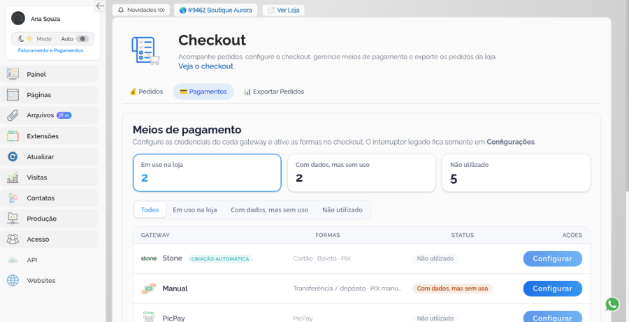Click Ver Loja button
Screen dimensions: 629x322
coord(284,10)
